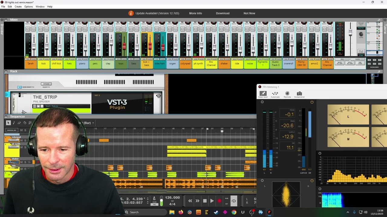Toggle the metronome Click button
387x217 pixels.
[154, 200]
